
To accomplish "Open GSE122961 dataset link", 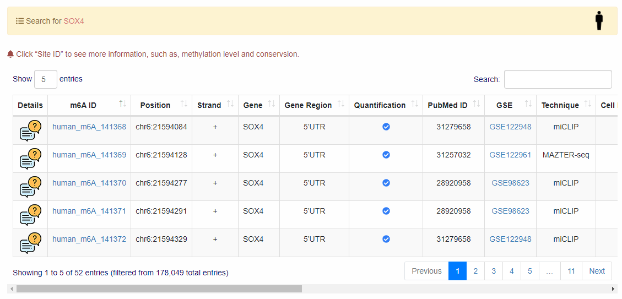I will point(510,155).
